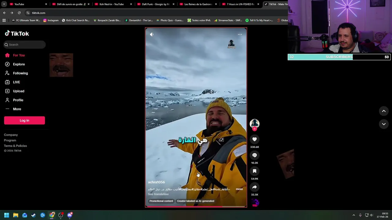392x220 pixels.
Task: Open Kenpachi Zaraki bookmark
Action: (107, 20)
